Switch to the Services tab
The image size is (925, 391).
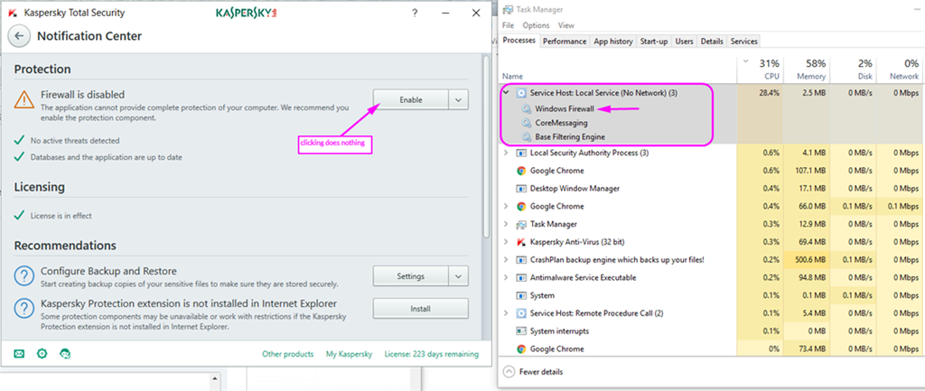click(x=744, y=42)
